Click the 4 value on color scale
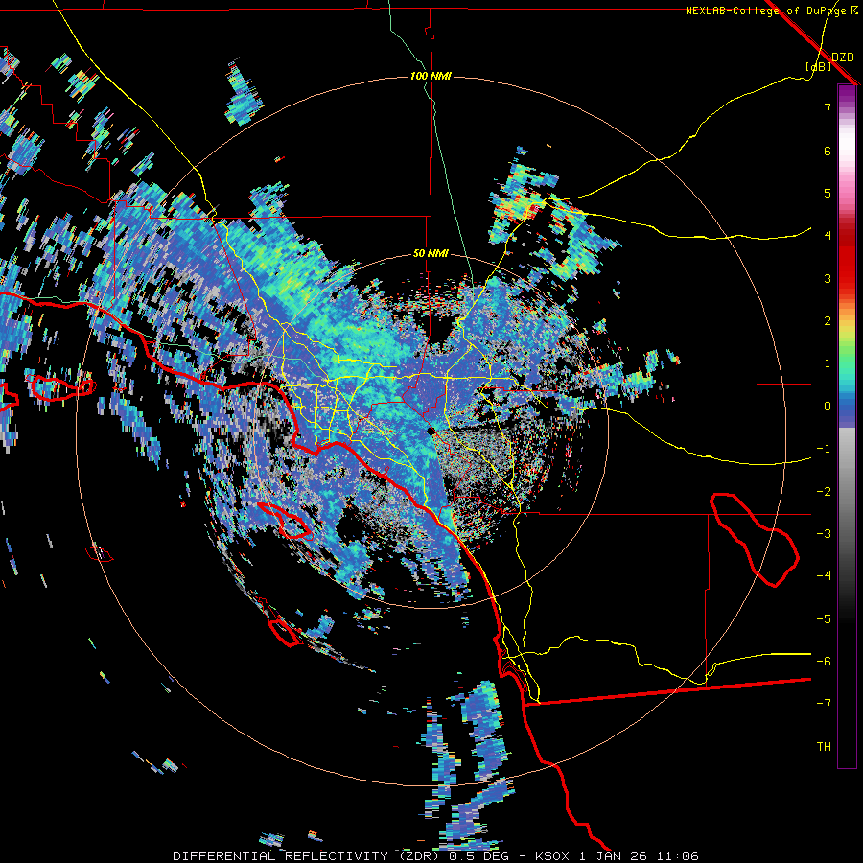This screenshot has width=863, height=863. (x=828, y=236)
